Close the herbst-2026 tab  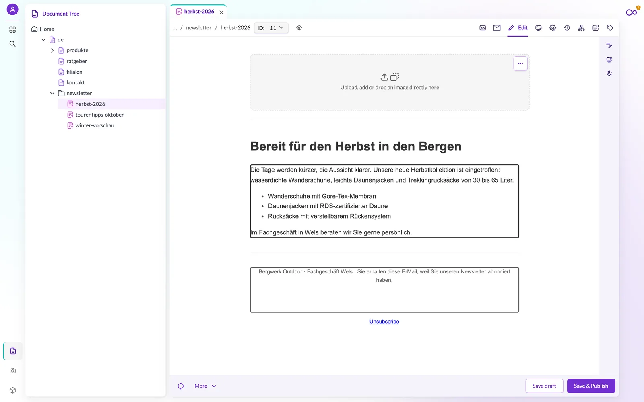221,12
